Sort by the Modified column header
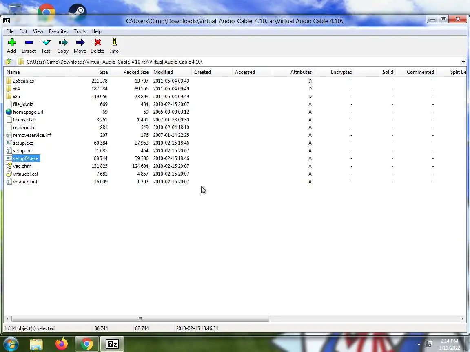Screen dimensions: 470x352 171,72
